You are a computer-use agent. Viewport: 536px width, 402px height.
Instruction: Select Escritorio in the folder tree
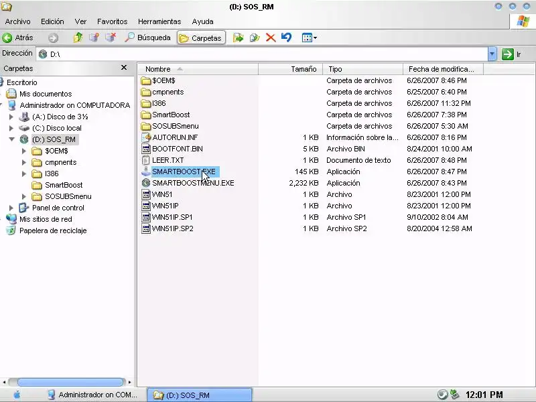coord(22,82)
